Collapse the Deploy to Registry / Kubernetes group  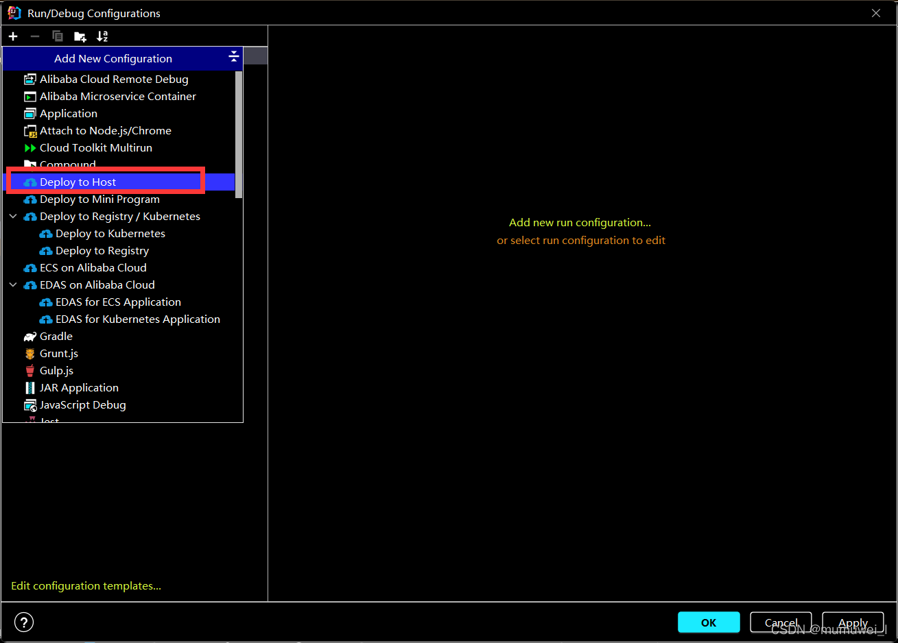pos(13,217)
